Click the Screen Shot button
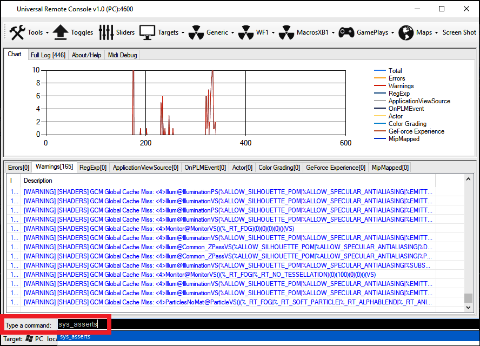 (459, 32)
